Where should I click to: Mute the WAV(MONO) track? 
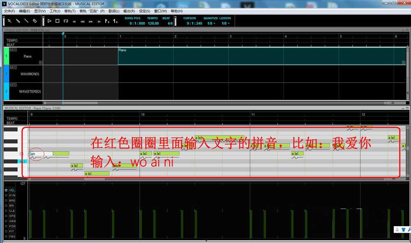click(11, 68)
